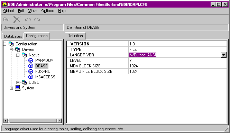Click the Language driver status bar text
230x133 pixels.
pyautogui.click(x=64, y=129)
